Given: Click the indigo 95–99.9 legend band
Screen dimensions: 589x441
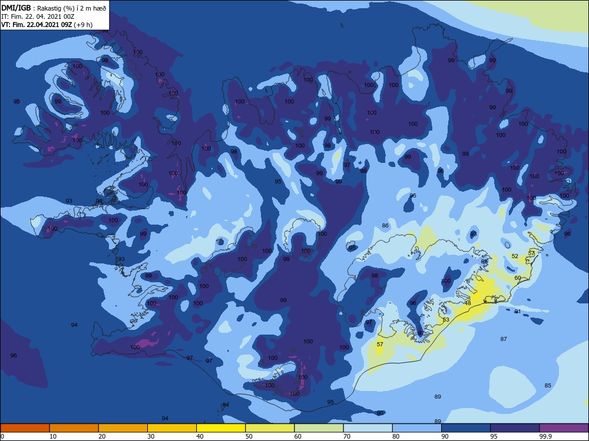Looking at the screenshot, I should pyautogui.click(x=515, y=428).
